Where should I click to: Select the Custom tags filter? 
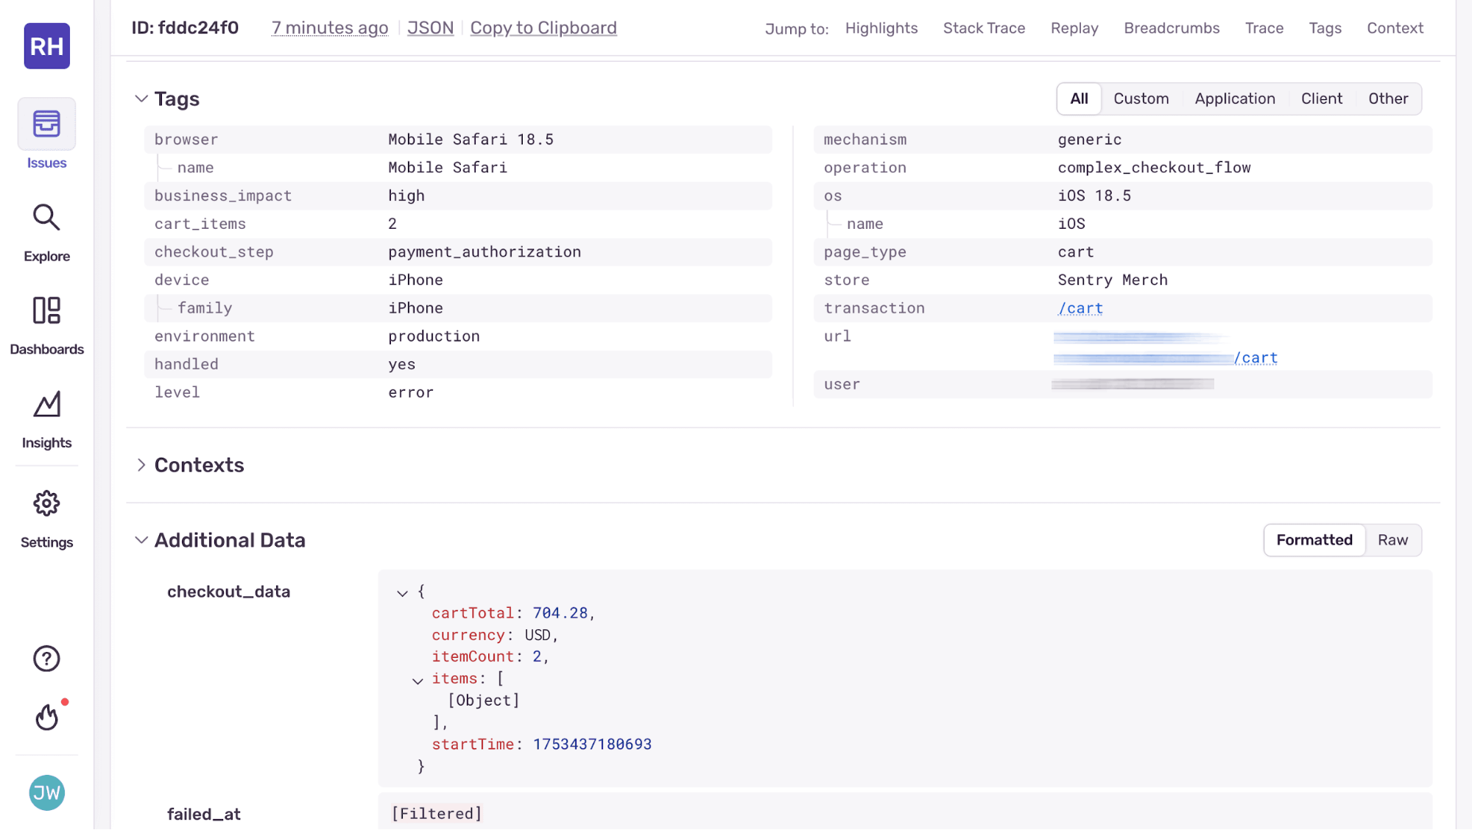(x=1141, y=98)
